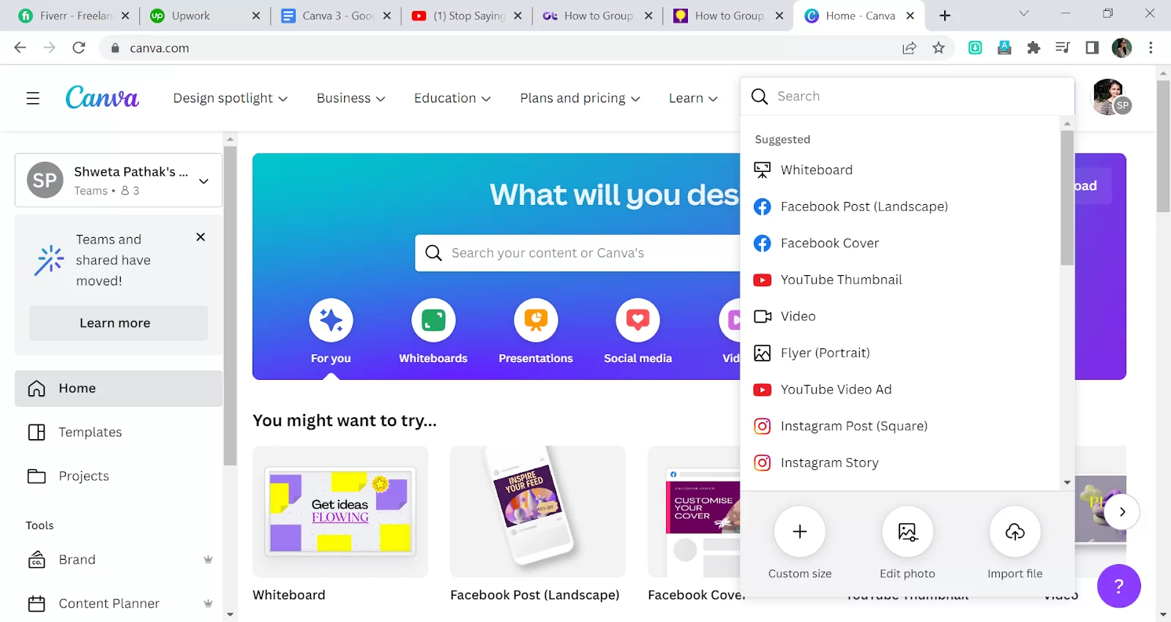Image resolution: width=1171 pixels, height=622 pixels.
Task: Open a new browser tab with plus
Action: tap(945, 15)
